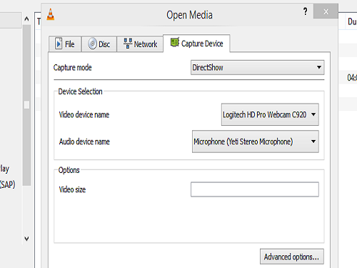Click the playlist scrollbar down arrow

point(26,239)
